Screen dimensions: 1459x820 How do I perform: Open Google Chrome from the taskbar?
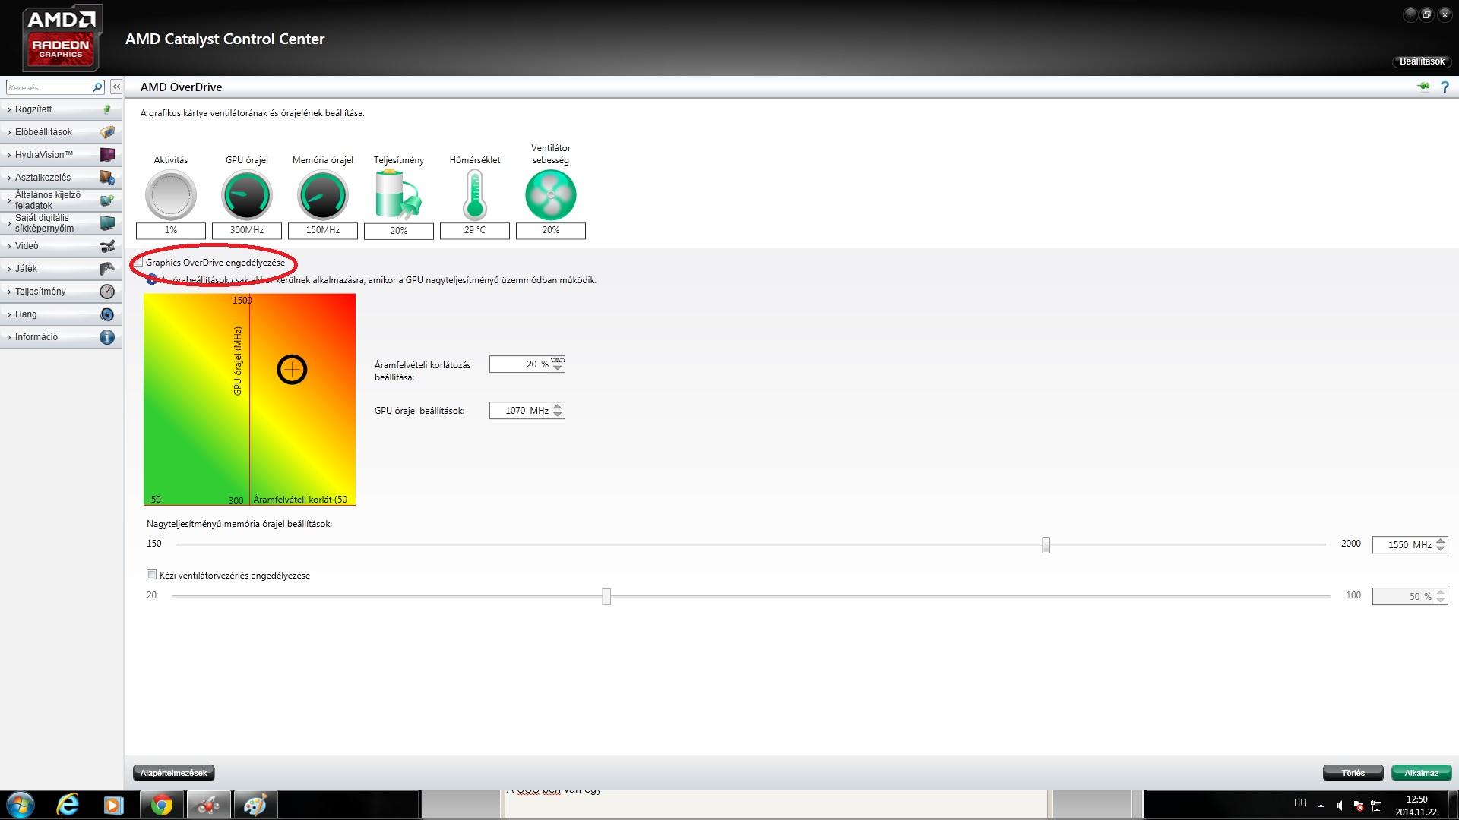pyautogui.click(x=161, y=805)
